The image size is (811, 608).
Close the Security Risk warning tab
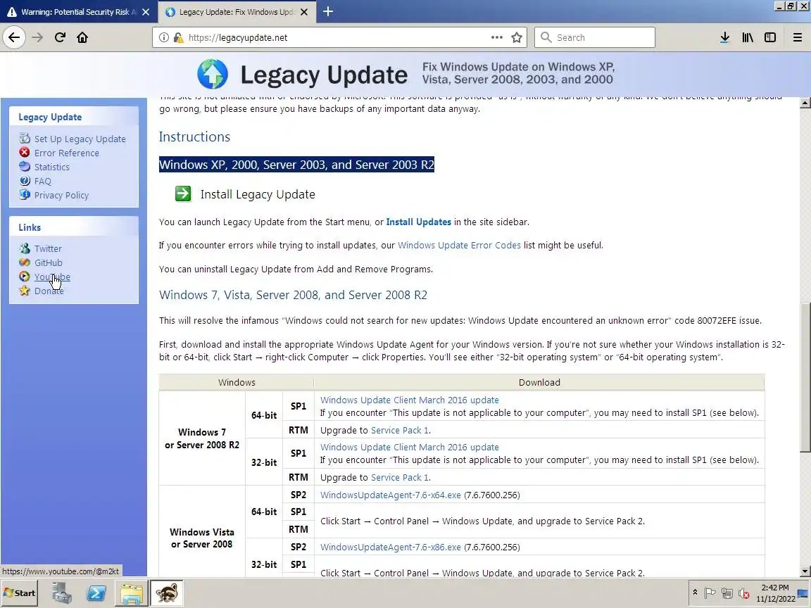point(146,12)
